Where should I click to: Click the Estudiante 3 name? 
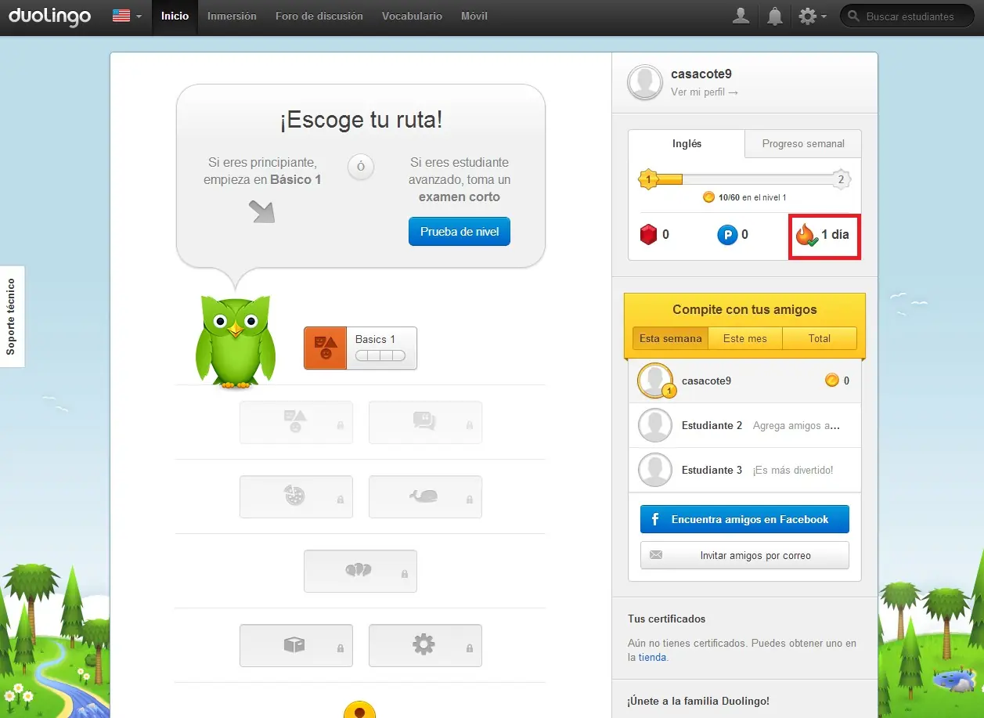pos(712,471)
